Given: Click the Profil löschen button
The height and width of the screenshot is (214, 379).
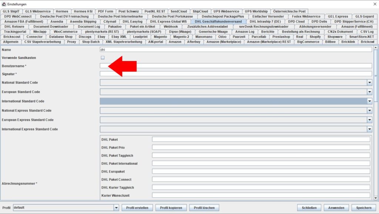Looking at the screenshot, I should click(x=204, y=208).
